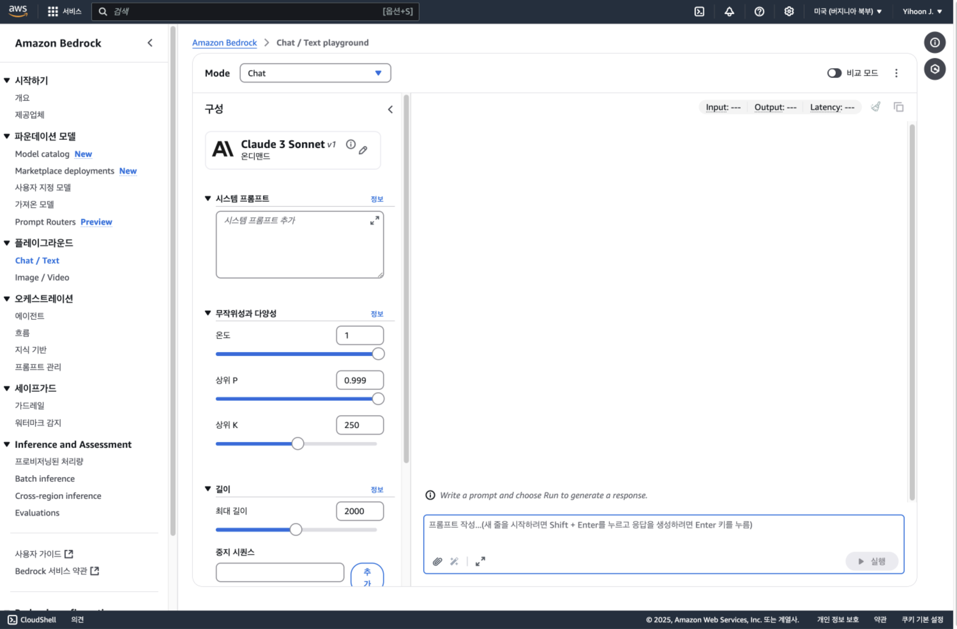The width and height of the screenshot is (957, 629).
Task: Collapse the 구성 configuration panel chevron
Action: [390, 109]
